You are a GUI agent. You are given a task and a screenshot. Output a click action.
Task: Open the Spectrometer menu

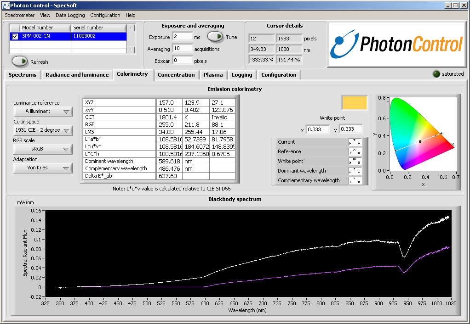coord(19,15)
